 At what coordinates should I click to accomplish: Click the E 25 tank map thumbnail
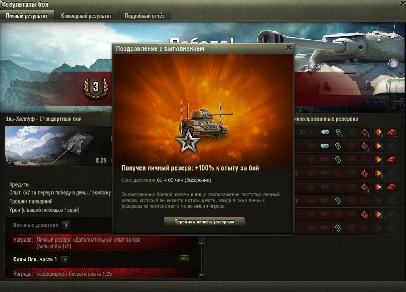click(x=58, y=146)
